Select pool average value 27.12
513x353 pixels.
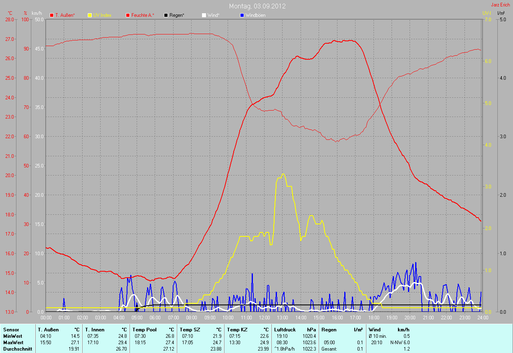point(168,349)
